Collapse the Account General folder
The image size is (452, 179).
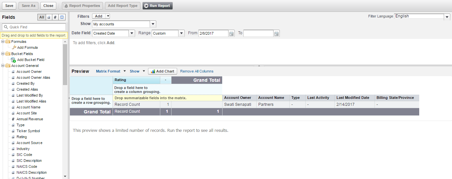pyautogui.click(x=3, y=65)
